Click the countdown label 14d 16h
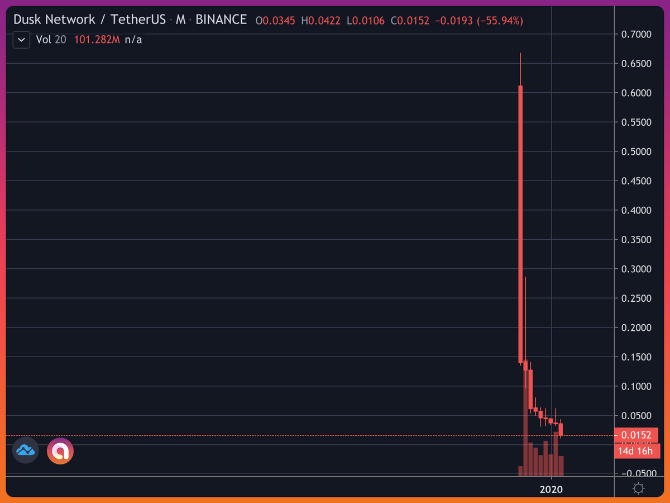This screenshot has height=503, width=670. [636, 450]
